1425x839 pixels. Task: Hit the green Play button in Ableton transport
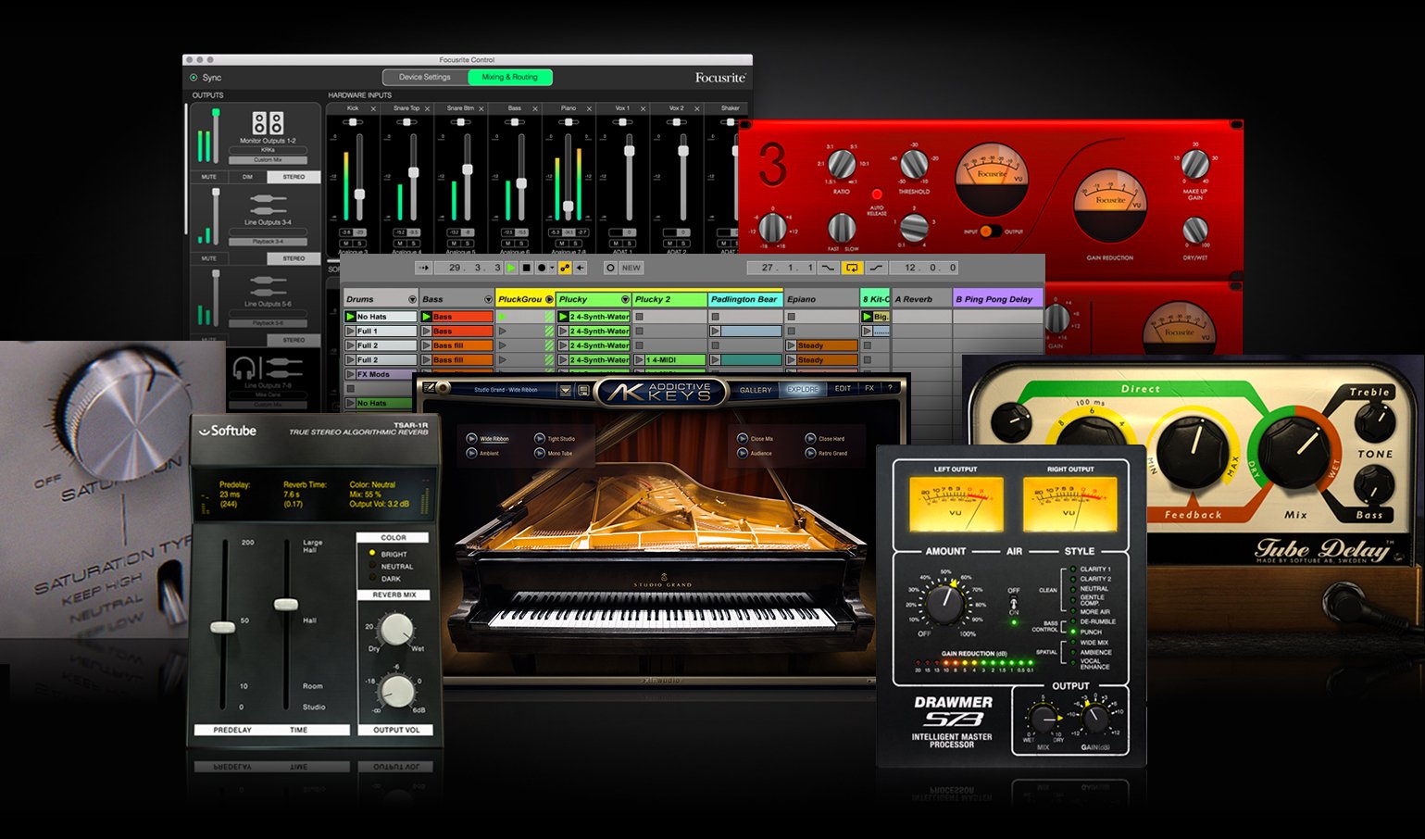coord(511,268)
